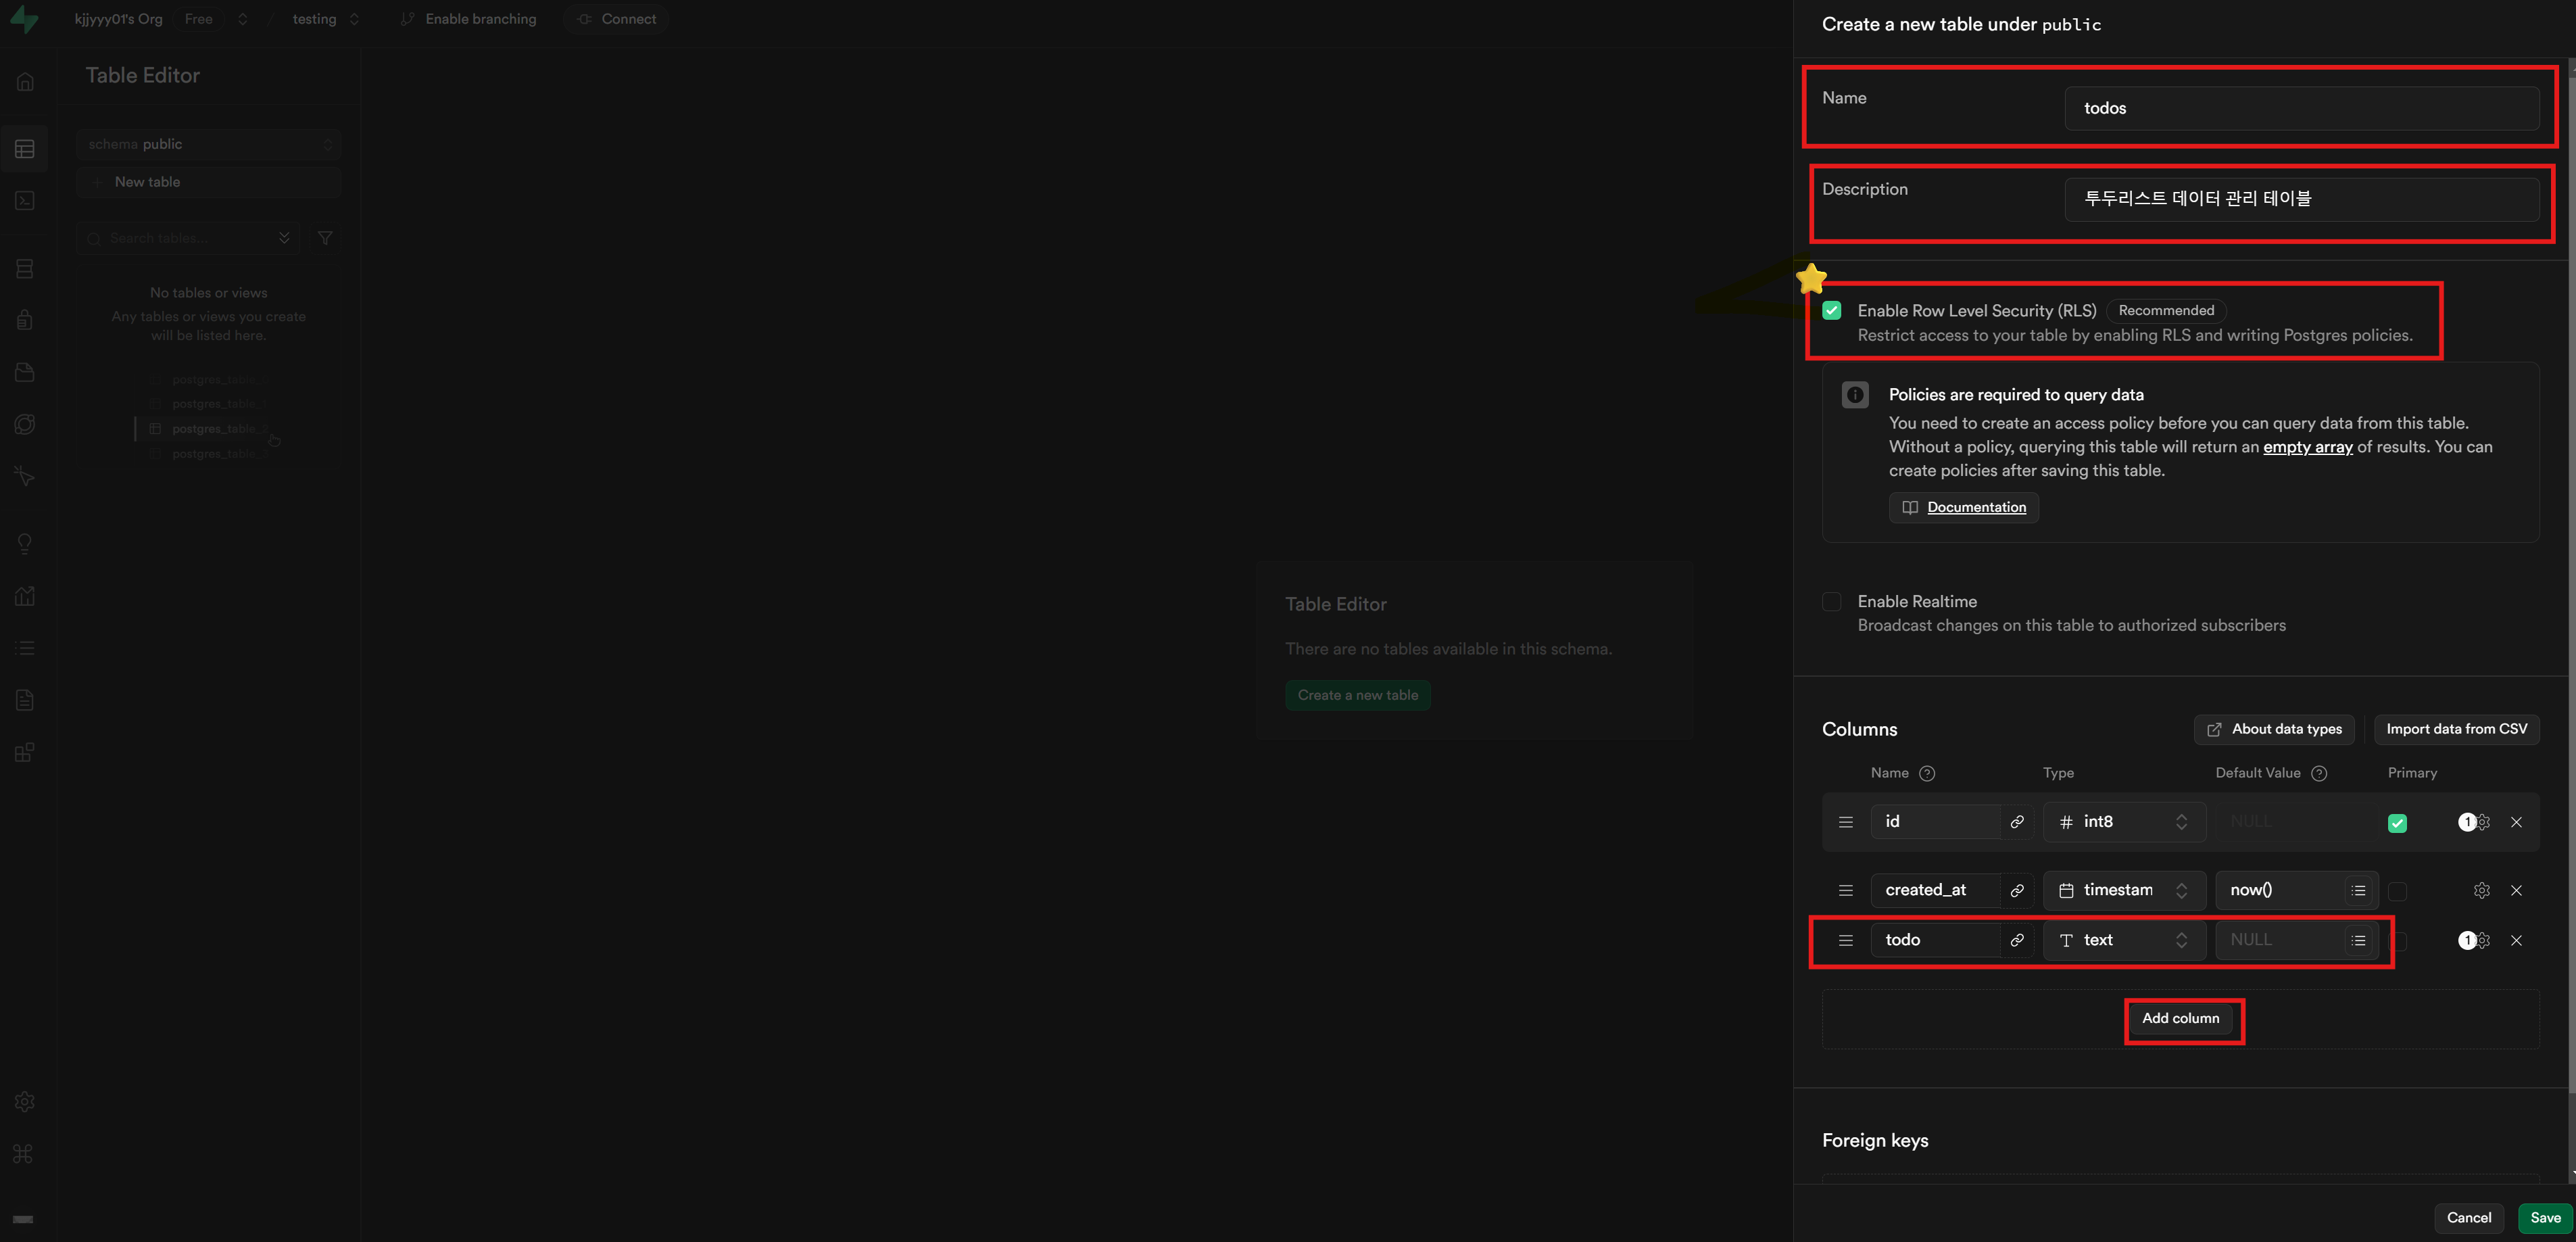This screenshot has width=2576, height=1242.
Task: Open Project Settings gear in sidebar
Action: (x=25, y=1101)
